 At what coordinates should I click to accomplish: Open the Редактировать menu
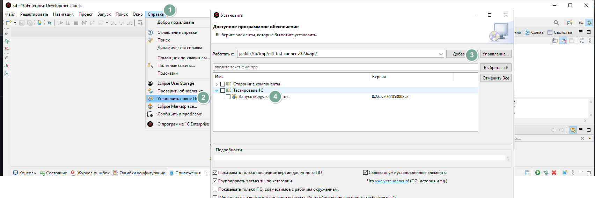tap(34, 14)
